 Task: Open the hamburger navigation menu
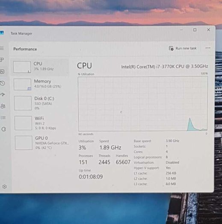coord(2,48)
